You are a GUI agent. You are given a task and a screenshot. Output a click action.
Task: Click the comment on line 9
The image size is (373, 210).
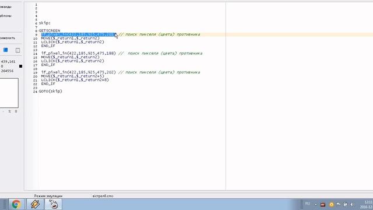click(159, 34)
